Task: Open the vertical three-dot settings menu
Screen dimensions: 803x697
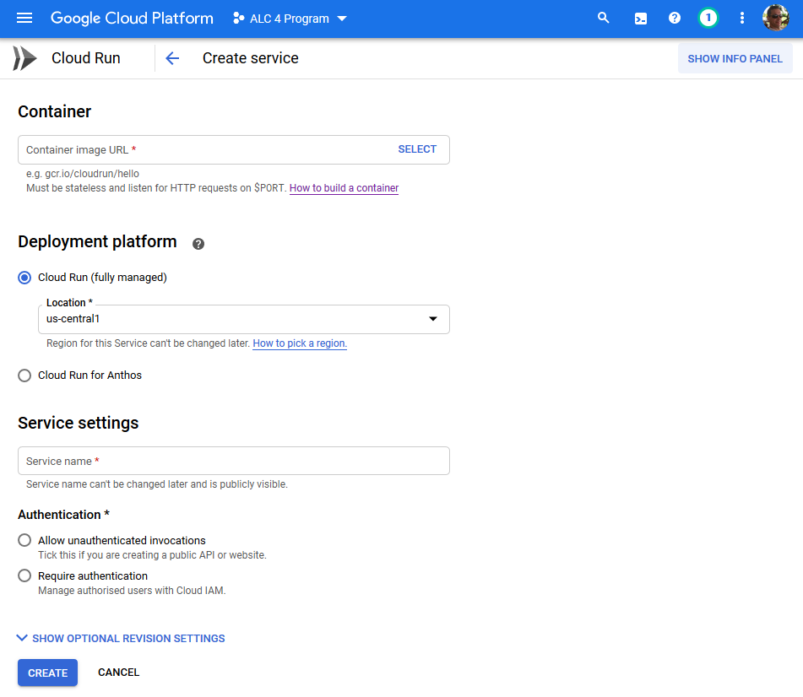Action: (x=741, y=19)
